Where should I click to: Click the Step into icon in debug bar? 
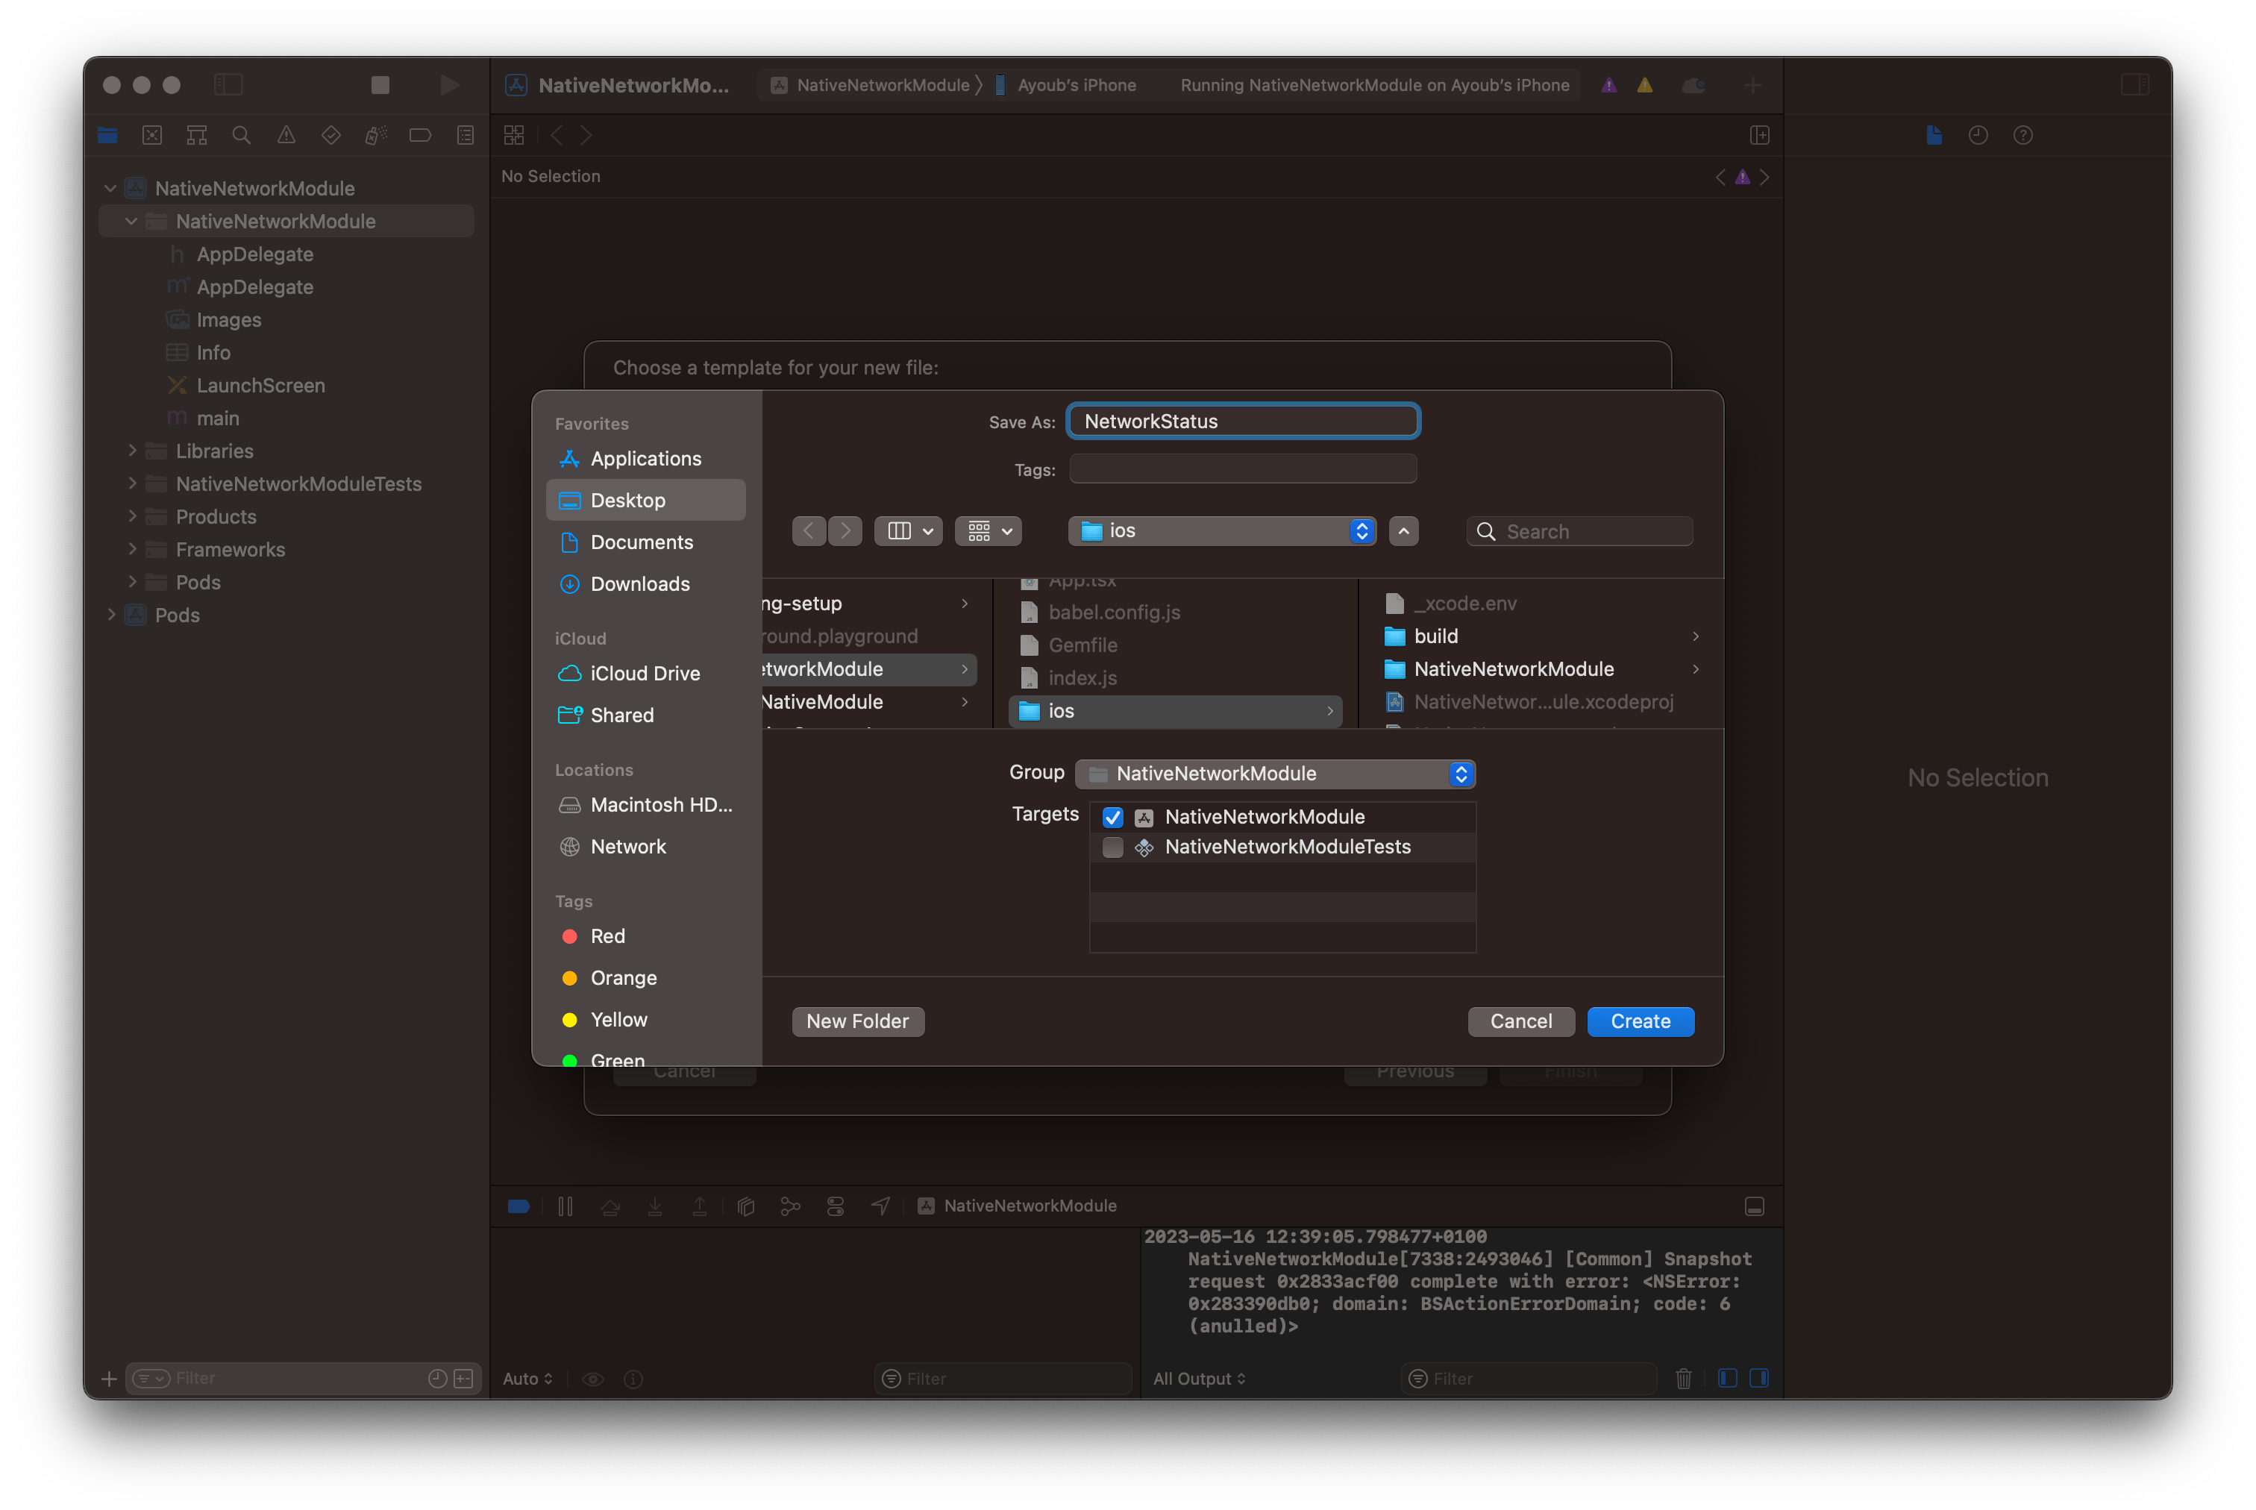[655, 1206]
